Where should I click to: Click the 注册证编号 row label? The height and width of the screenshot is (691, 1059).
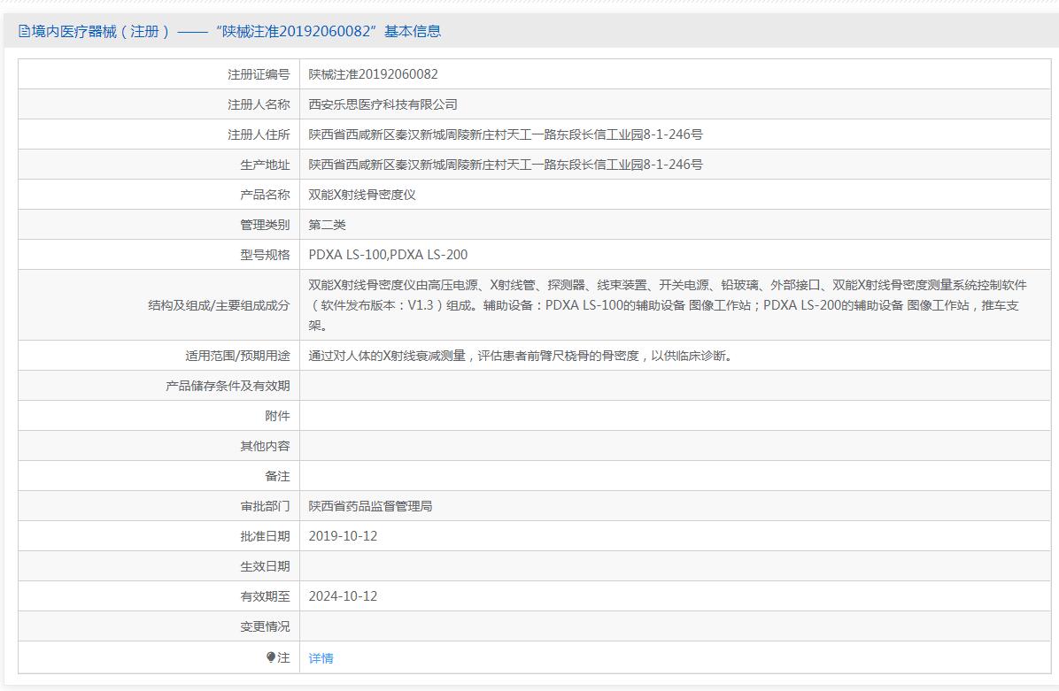259,74
